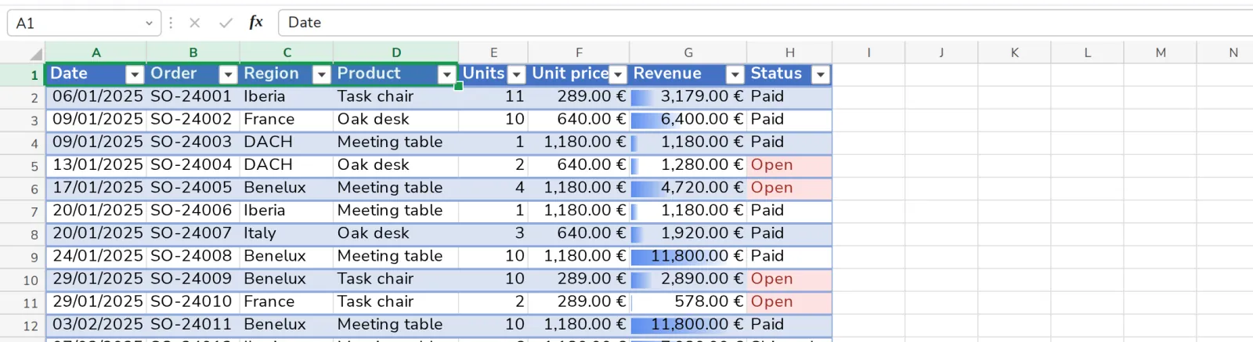This screenshot has width=1253, height=342.
Task: Click the revenue cell 6,400.00 €
Action: point(688,119)
